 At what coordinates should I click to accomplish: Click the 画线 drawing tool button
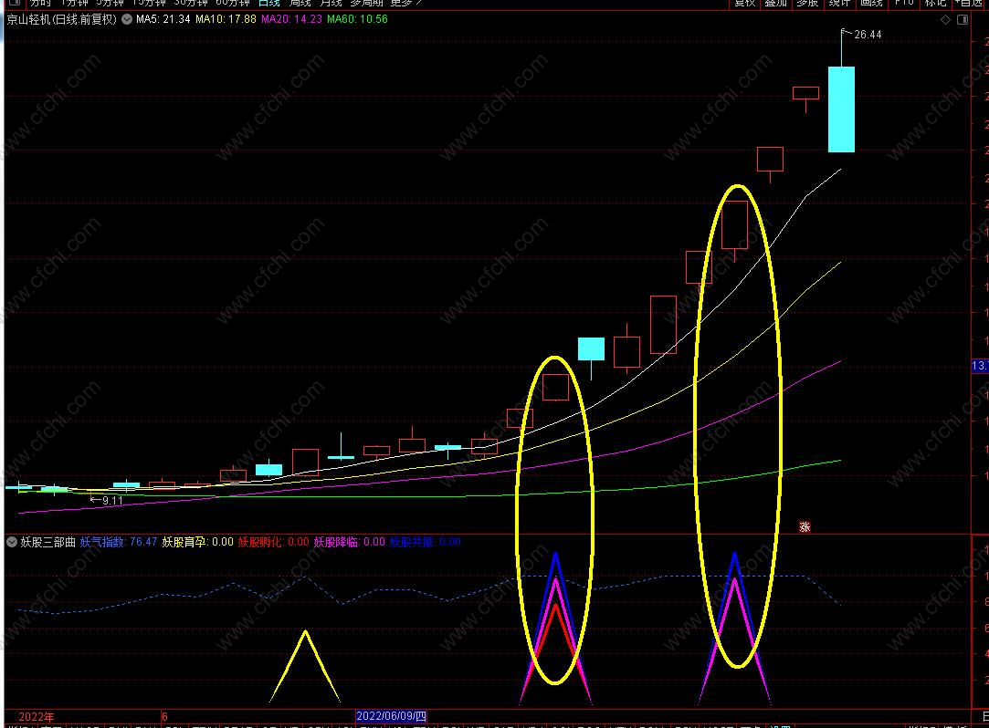(x=872, y=3)
